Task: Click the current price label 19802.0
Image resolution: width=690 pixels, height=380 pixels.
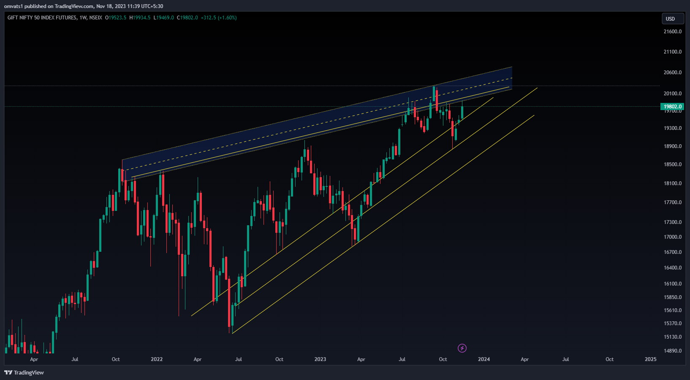Action: point(672,107)
